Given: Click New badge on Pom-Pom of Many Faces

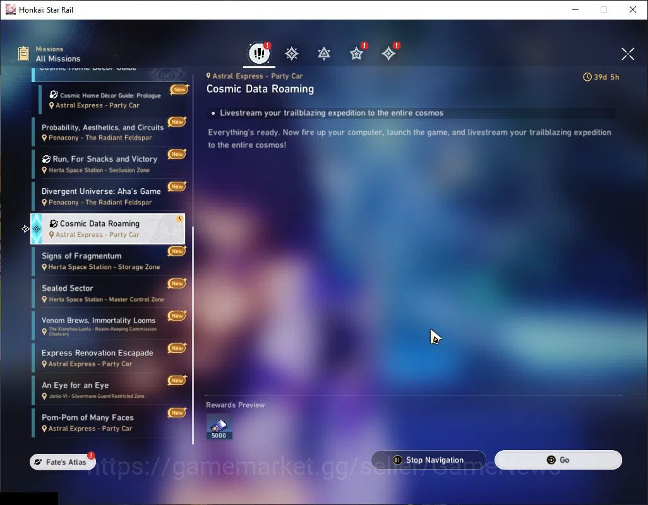Looking at the screenshot, I should click(x=177, y=412).
